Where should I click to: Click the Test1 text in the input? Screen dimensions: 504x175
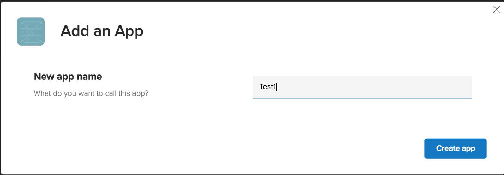point(268,87)
